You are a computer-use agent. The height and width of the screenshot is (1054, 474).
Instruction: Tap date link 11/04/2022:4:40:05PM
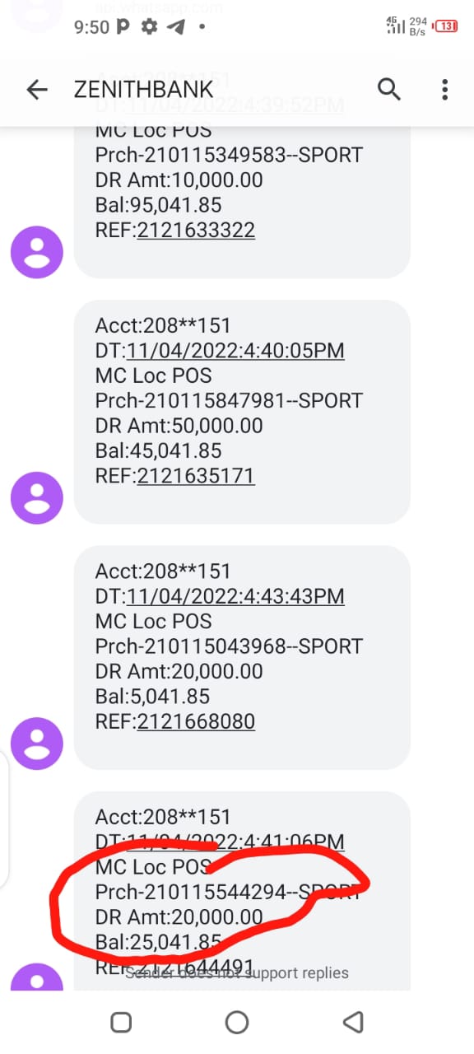(x=234, y=351)
